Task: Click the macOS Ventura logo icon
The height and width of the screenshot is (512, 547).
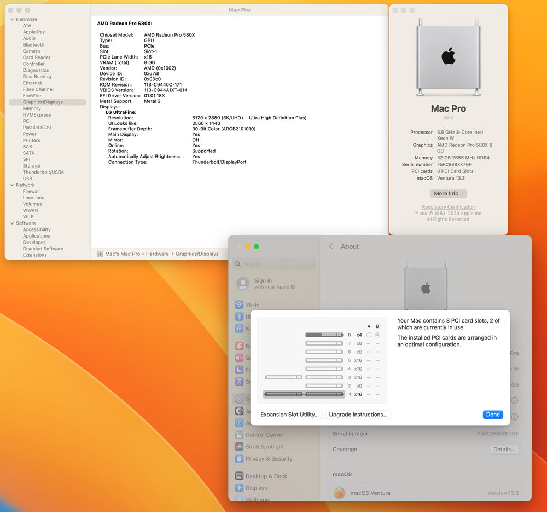Action: pyautogui.click(x=340, y=493)
